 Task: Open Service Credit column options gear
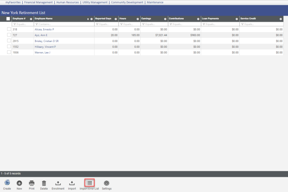click(x=281, y=19)
